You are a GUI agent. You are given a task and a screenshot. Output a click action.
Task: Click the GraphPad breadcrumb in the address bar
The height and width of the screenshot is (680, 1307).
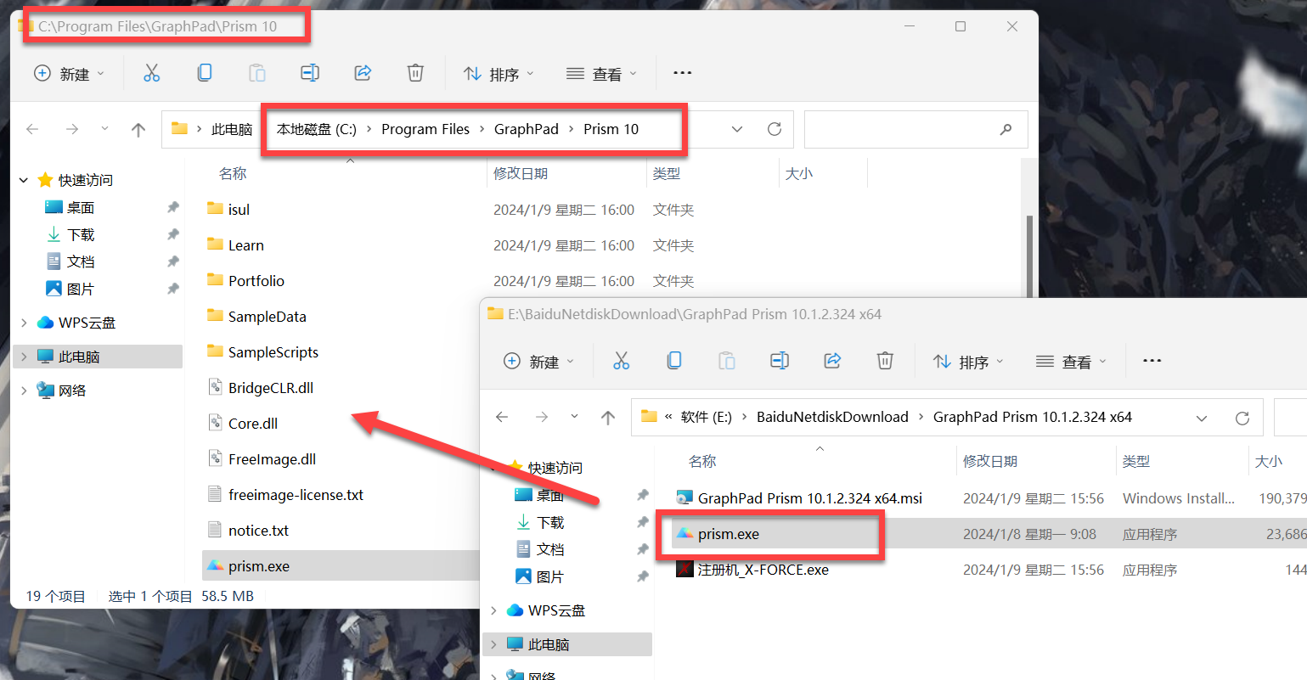click(x=526, y=129)
